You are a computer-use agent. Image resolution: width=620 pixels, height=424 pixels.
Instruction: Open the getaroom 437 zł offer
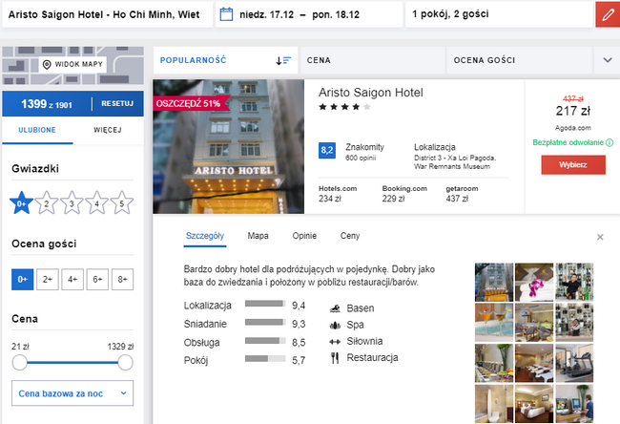(x=462, y=194)
